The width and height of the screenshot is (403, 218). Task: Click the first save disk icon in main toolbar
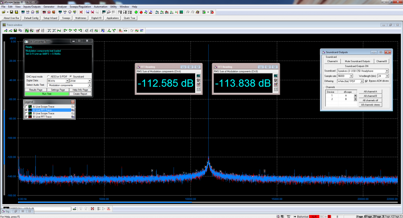[11, 12]
